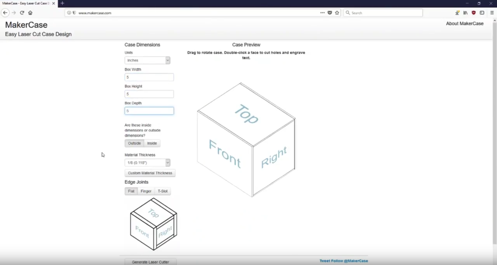Choose Finger edge joints
The image size is (497, 265).
[146, 191]
